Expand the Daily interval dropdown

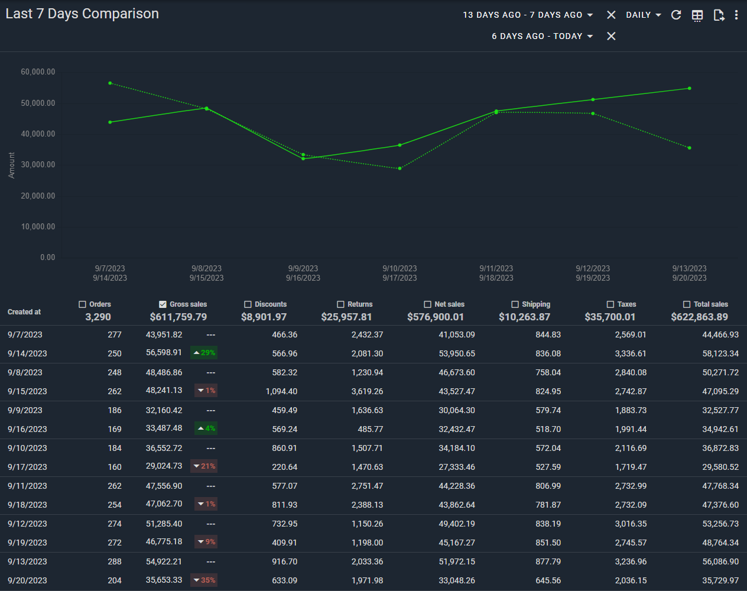[643, 15]
